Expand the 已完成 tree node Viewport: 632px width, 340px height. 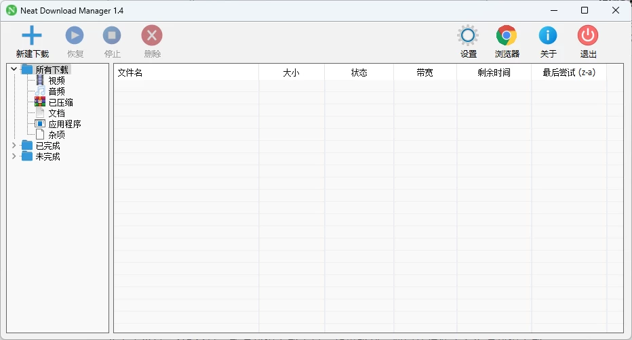pyautogui.click(x=14, y=145)
